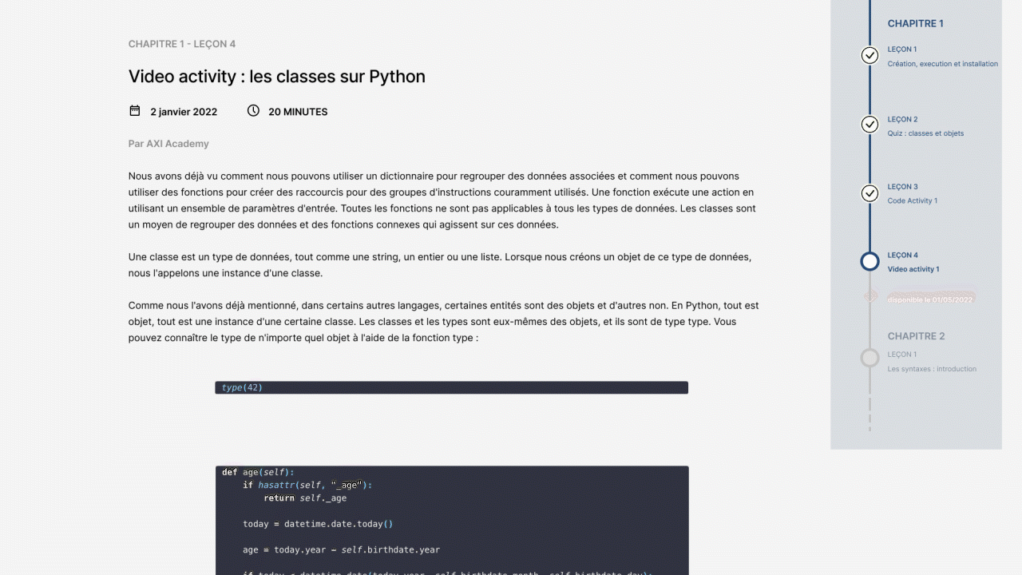Click the 'LEÇON 2' label in the sidebar
The image size is (1022, 575).
pos(902,120)
